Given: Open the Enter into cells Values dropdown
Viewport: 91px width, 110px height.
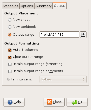Looking at the screenshot, I should pyautogui.click(x=63, y=79).
